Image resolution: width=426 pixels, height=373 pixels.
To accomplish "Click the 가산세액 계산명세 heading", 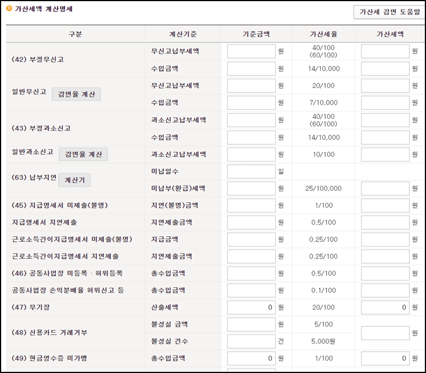I will 44,9.
